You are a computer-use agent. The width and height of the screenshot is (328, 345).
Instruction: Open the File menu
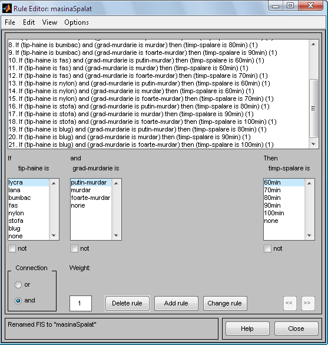pos(10,22)
